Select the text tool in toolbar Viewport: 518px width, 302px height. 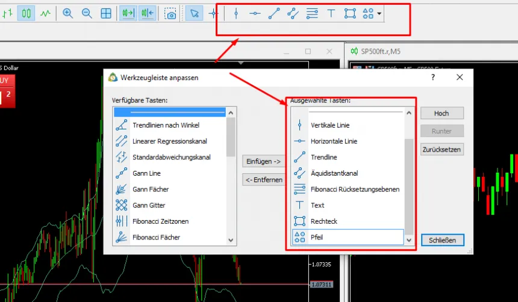click(331, 13)
